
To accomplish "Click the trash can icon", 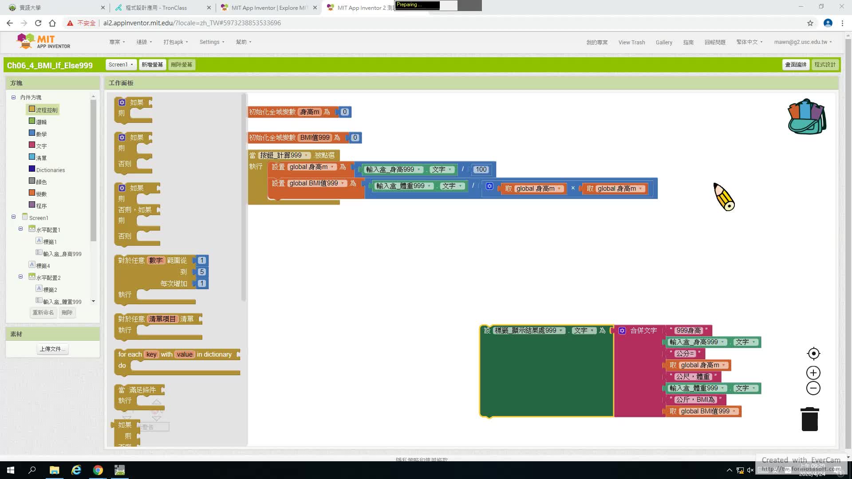I will tap(810, 419).
